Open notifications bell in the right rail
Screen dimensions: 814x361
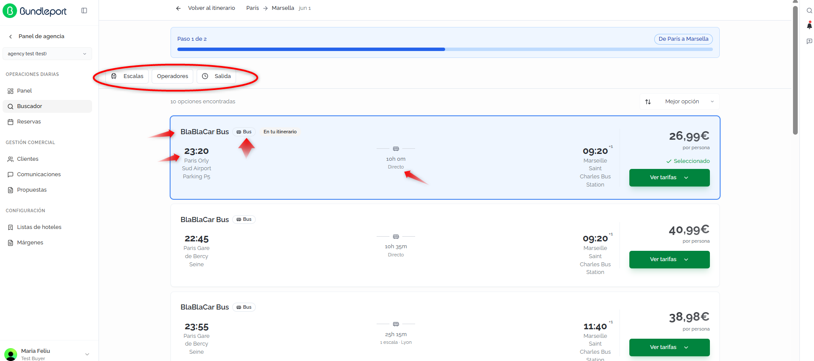click(x=809, y=26)
